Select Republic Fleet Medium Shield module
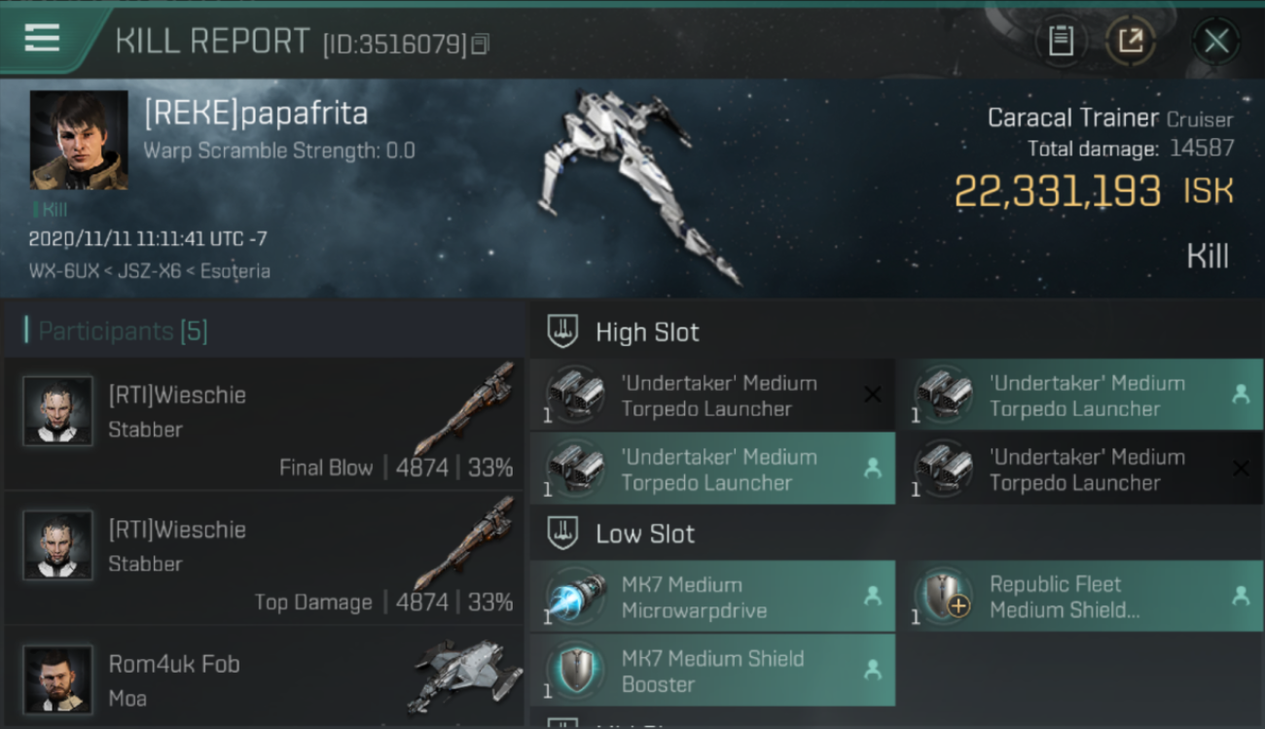 1079,597
